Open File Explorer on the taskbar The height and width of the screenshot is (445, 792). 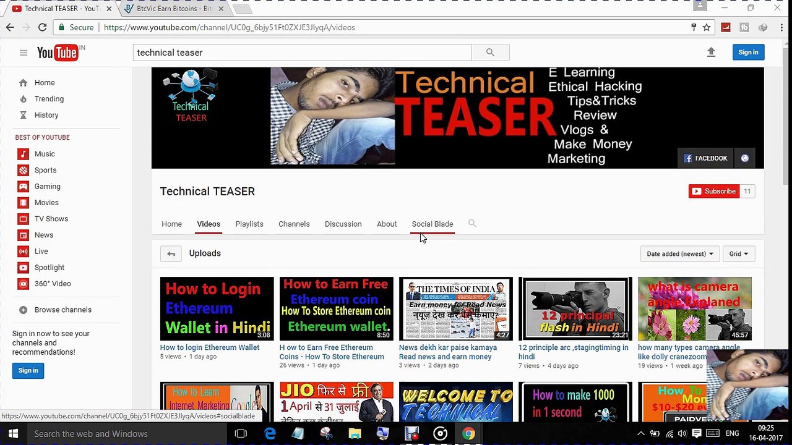[355, 434]
